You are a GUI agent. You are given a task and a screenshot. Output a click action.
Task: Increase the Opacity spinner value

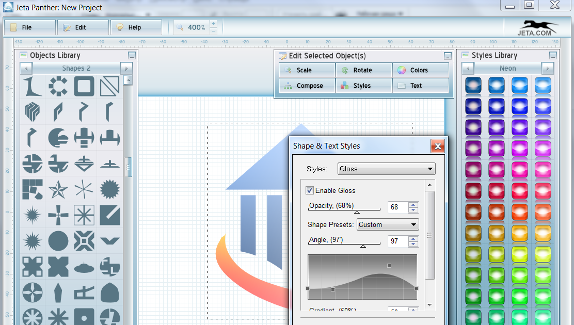413,205
